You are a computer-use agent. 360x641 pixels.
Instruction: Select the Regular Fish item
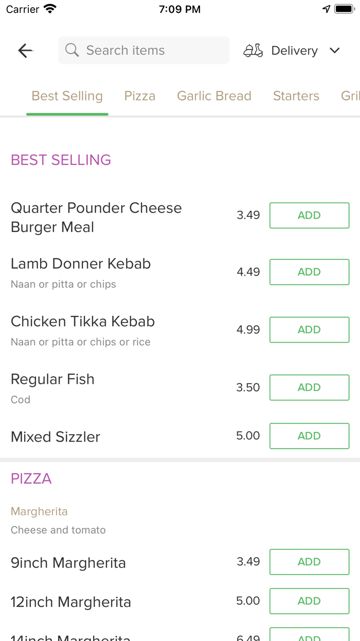52,379
